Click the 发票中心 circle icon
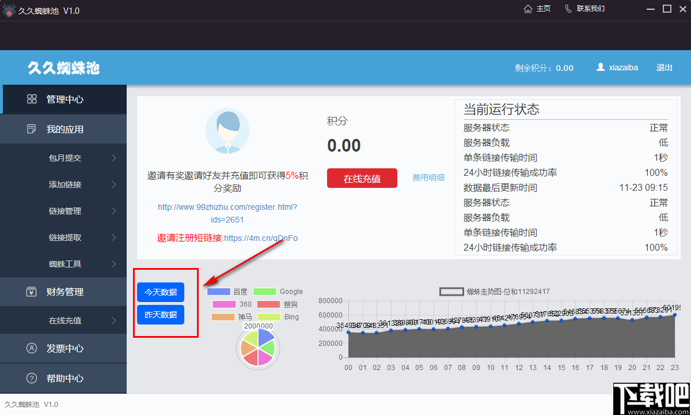The image size is (691, 415). 32,348
